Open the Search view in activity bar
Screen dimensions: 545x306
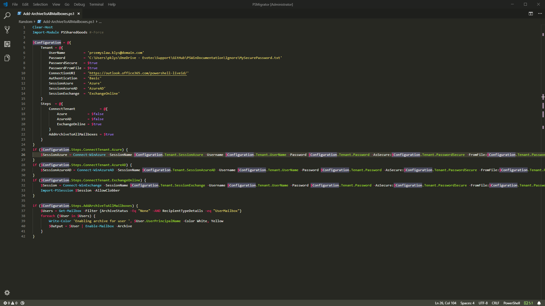7,16
